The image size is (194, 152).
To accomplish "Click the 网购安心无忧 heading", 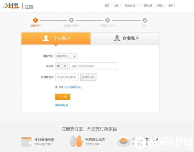I will 95,139.
